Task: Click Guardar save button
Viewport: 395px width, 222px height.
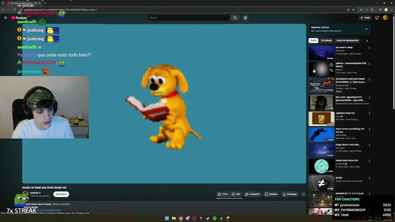Action: pyautogui.click(x=271, y=194)
